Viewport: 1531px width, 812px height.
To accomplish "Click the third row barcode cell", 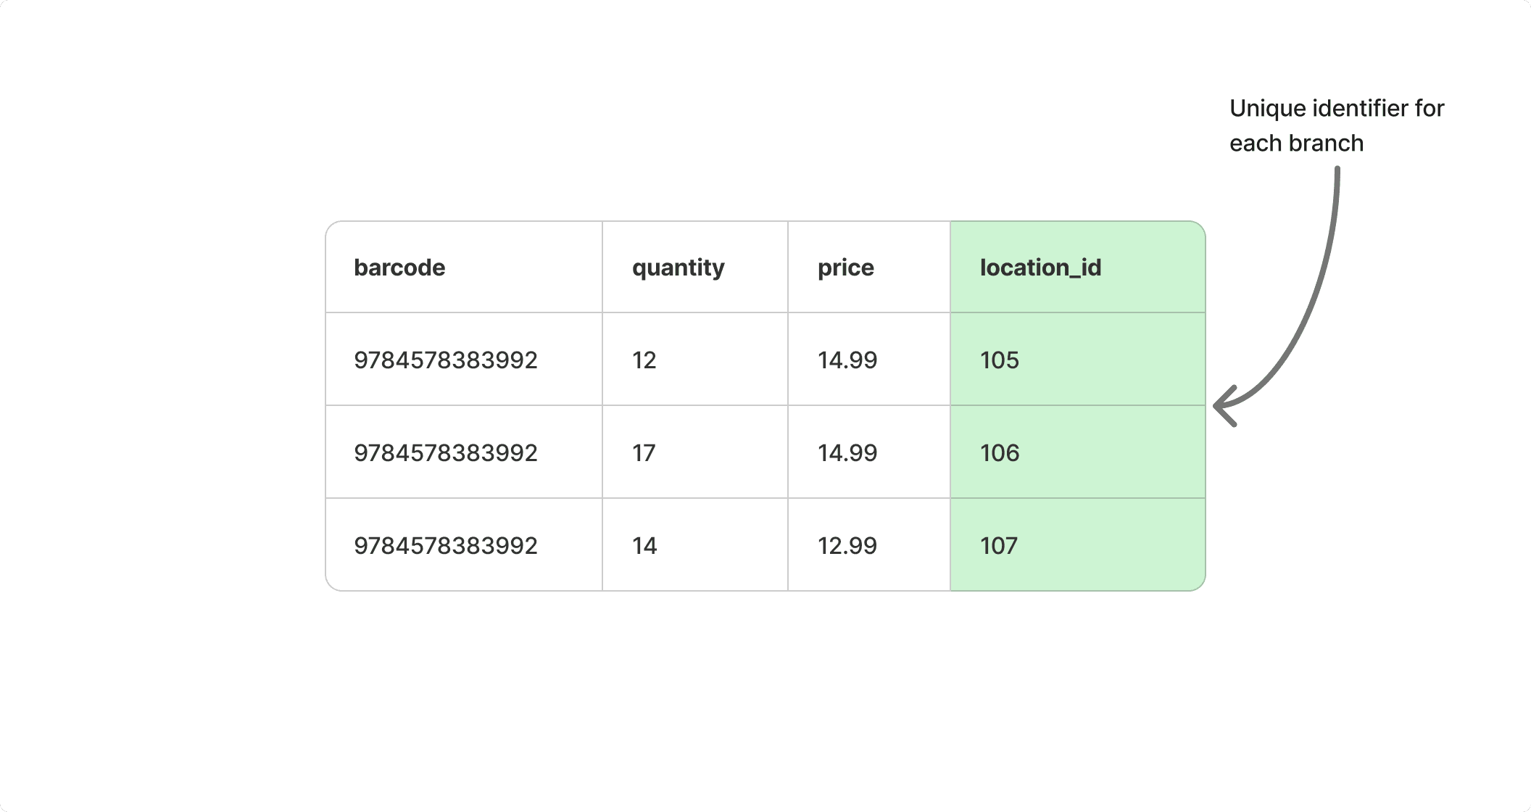I will [445, 546].
